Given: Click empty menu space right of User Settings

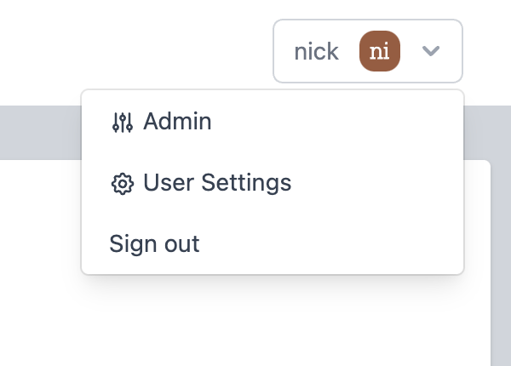Looking at the screenshot, I should 383,183.
